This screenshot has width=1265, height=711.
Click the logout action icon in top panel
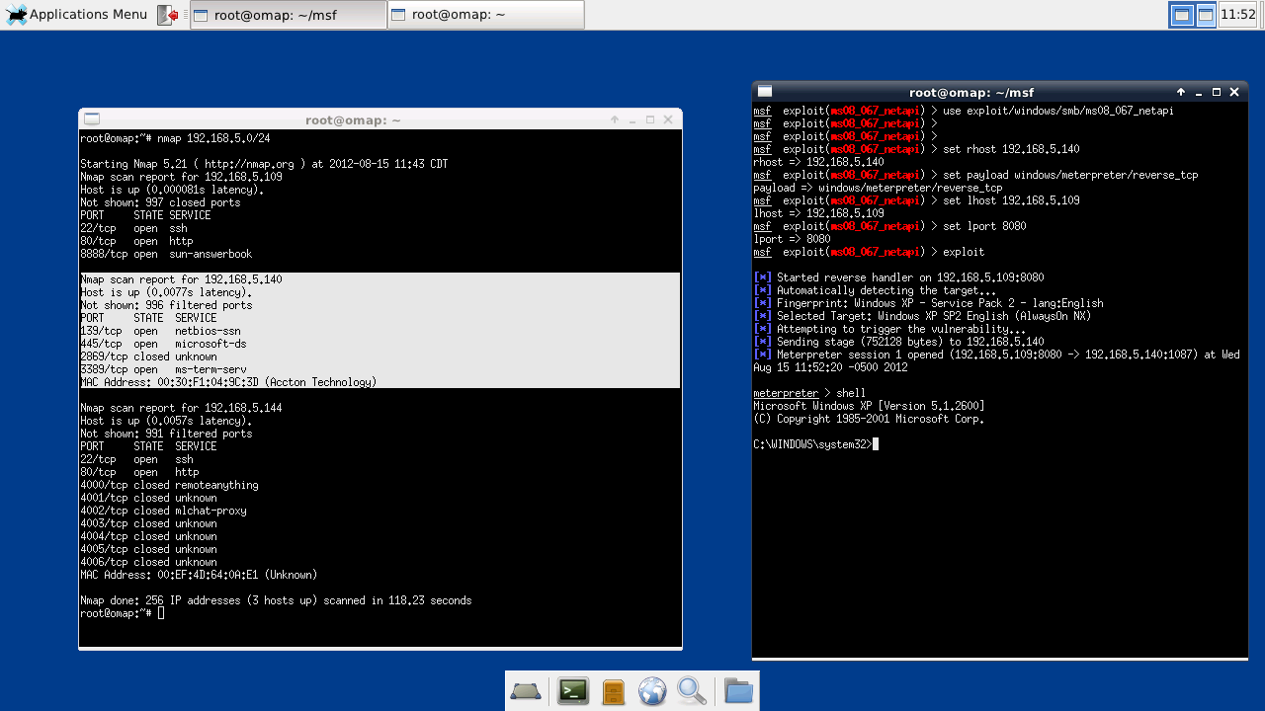pyautogui.click(x=168, y=15)
